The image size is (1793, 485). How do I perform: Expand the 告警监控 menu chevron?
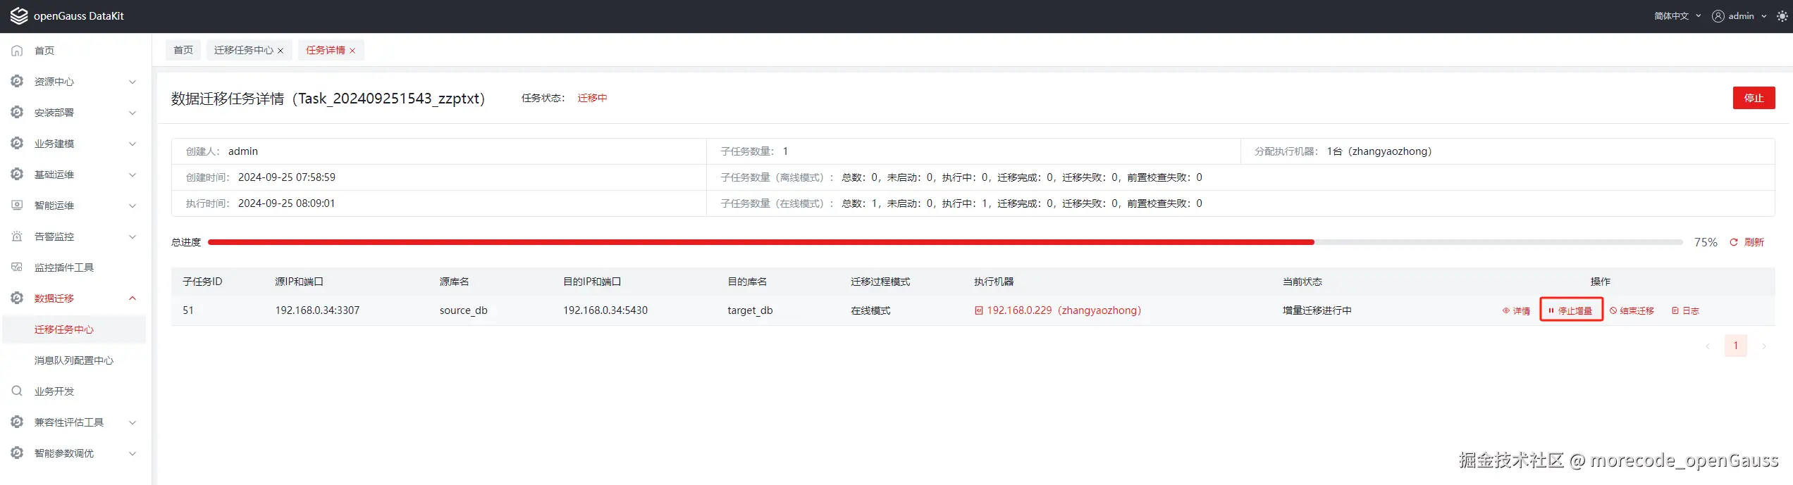click(x=133, y=237)
